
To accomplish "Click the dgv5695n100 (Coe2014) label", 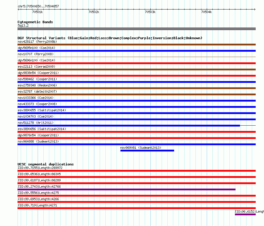I will 36,48.
